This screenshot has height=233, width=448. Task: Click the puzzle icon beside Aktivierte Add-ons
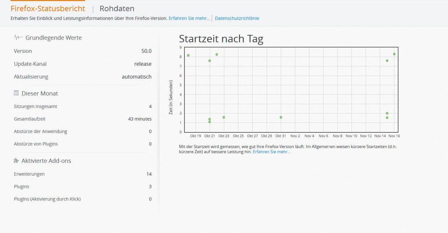tap(16, 161)
